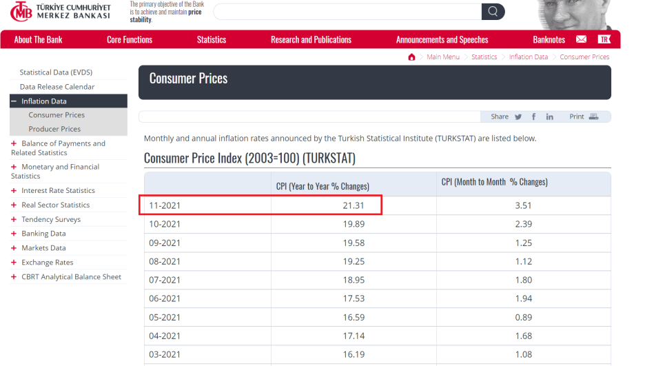
Task: Click the 3.51 monthly value
Action: click(x=523, y=205)
